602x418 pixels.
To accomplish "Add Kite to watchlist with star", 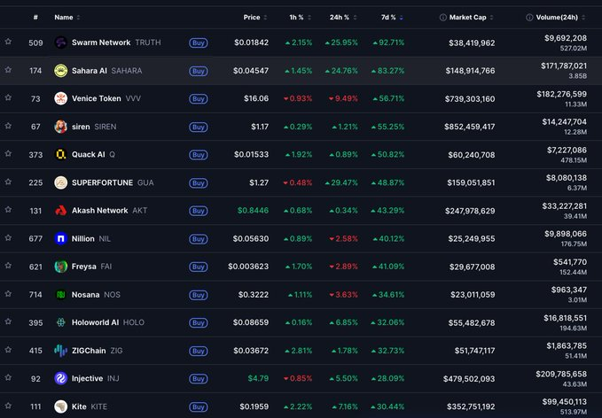I will coord(8,406).
